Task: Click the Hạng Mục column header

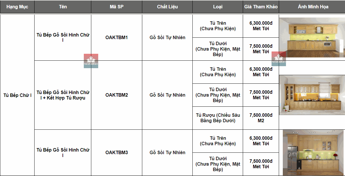Action: 17,7
